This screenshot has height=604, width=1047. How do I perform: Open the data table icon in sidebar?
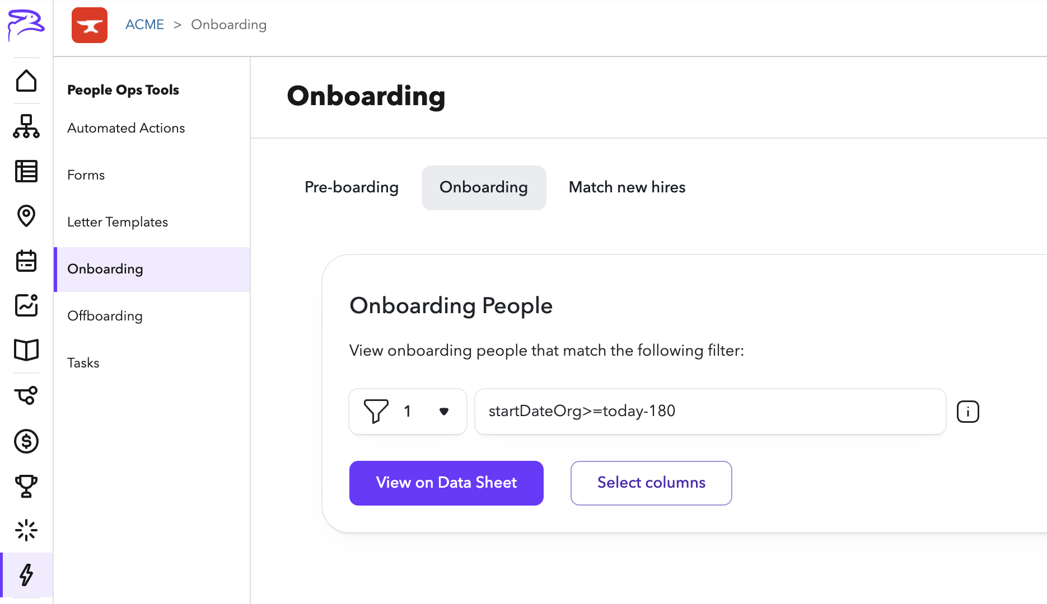click(26, 171)
